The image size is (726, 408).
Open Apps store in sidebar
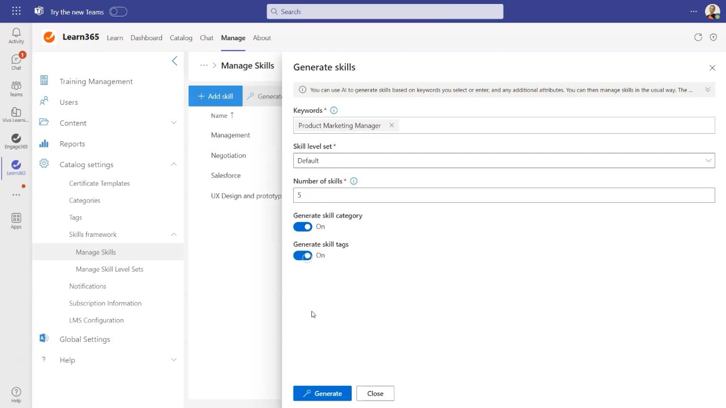coord(16,221)
